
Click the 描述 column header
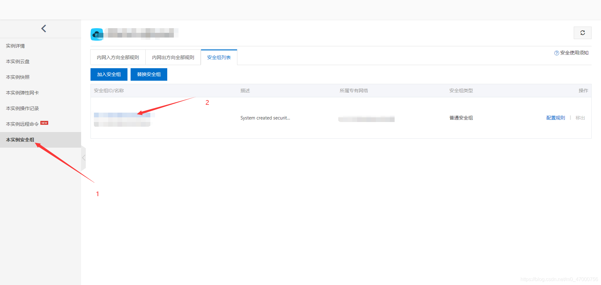(x=245, y=91)
